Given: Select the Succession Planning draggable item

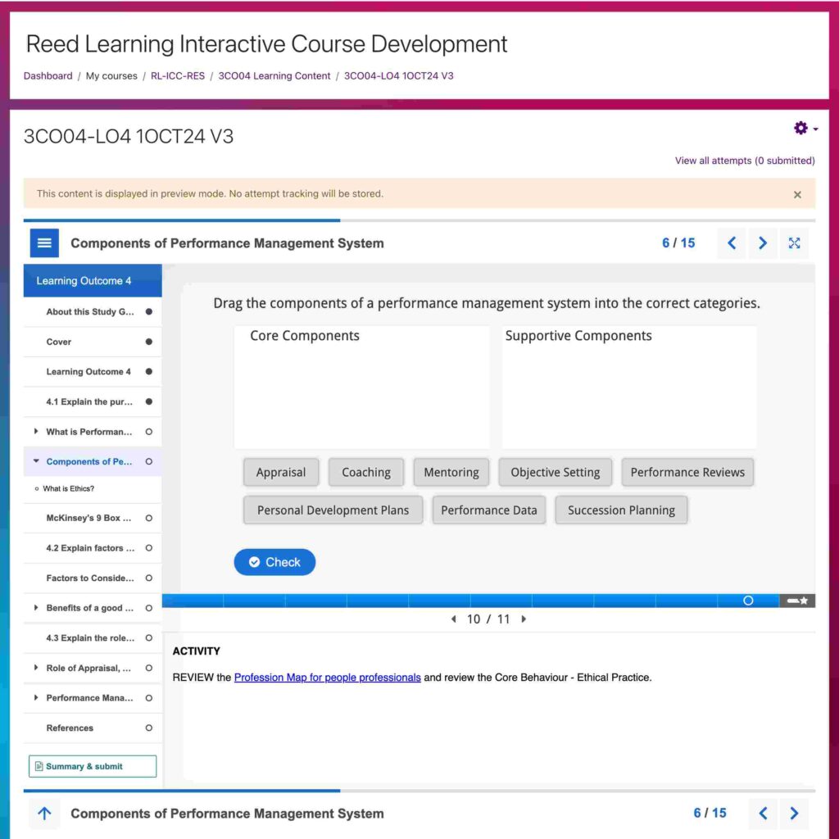Looking at the screenshot, I should 621,510.
